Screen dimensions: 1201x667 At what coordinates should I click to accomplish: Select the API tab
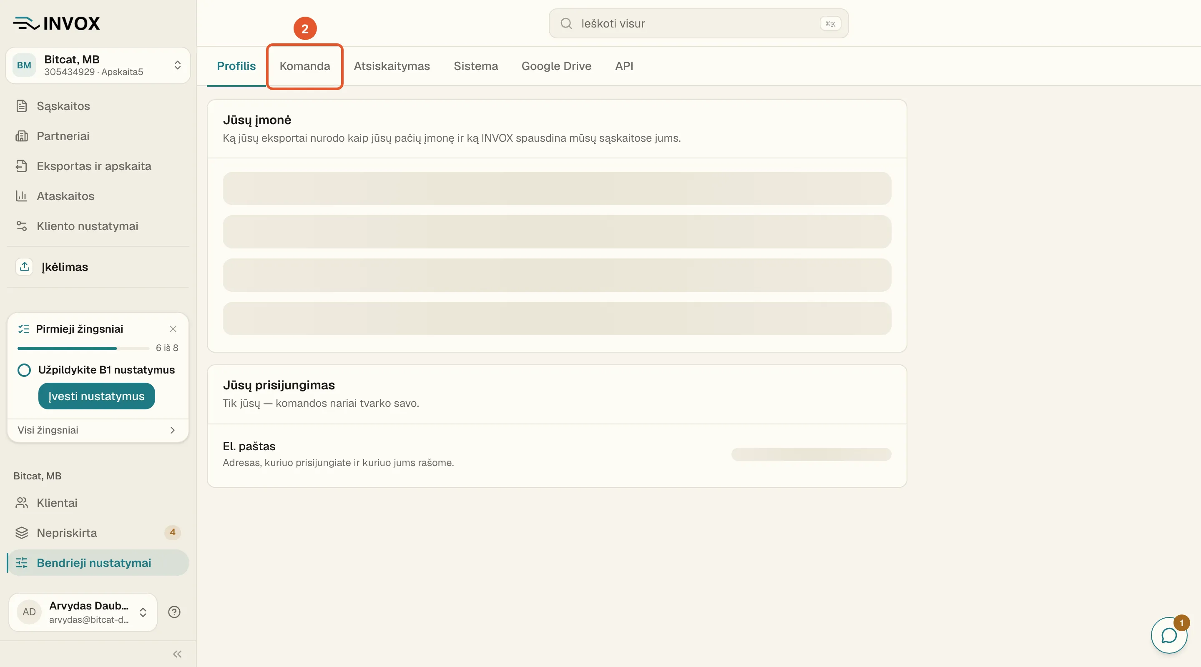tap(624, 66)
